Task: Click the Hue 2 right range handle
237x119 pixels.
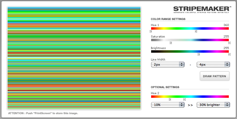Action: coord(185,99)
